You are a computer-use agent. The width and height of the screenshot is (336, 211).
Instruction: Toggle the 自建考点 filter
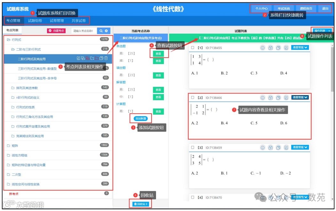coord(56,31)
